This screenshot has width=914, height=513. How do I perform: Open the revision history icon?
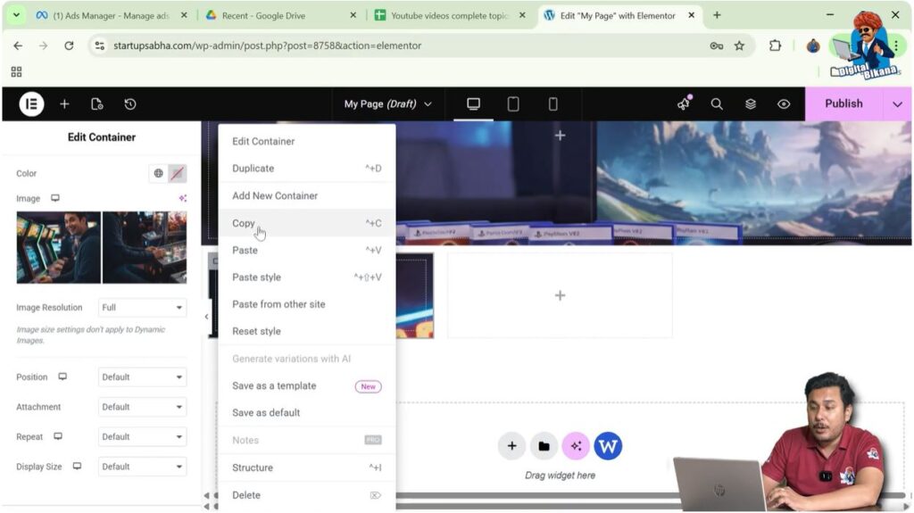click(x=130, y=103)
